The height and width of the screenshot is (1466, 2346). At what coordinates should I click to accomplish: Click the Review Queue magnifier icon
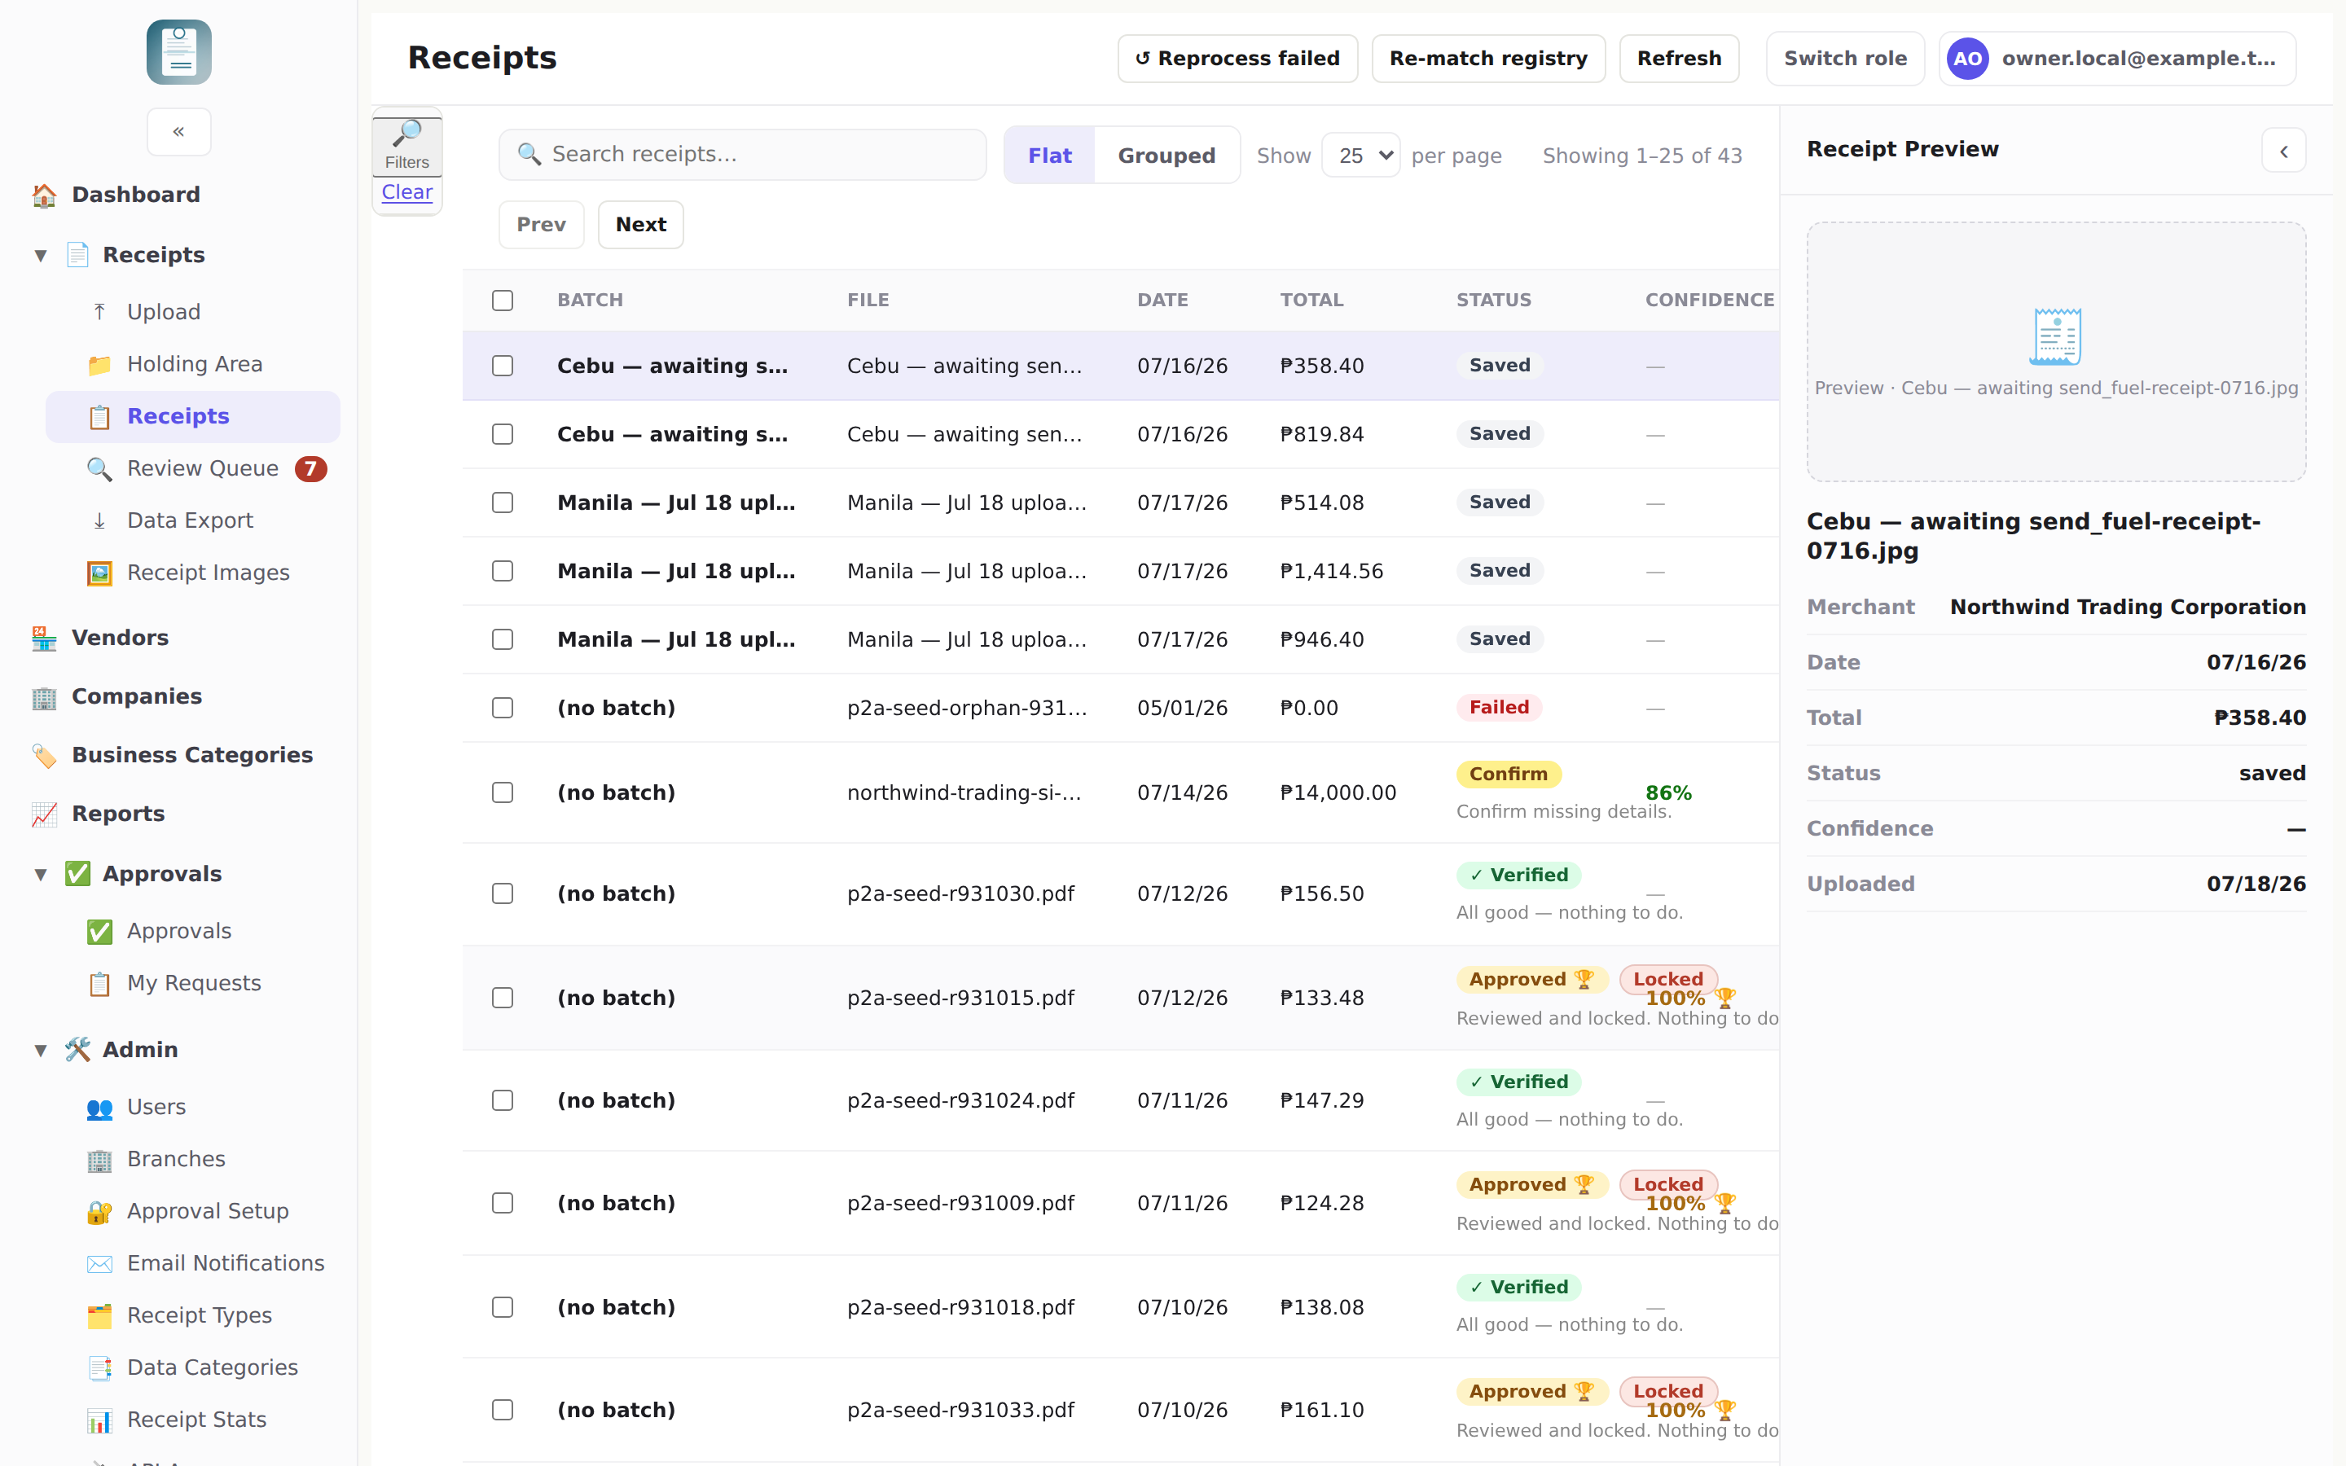[x=99, y=469]
